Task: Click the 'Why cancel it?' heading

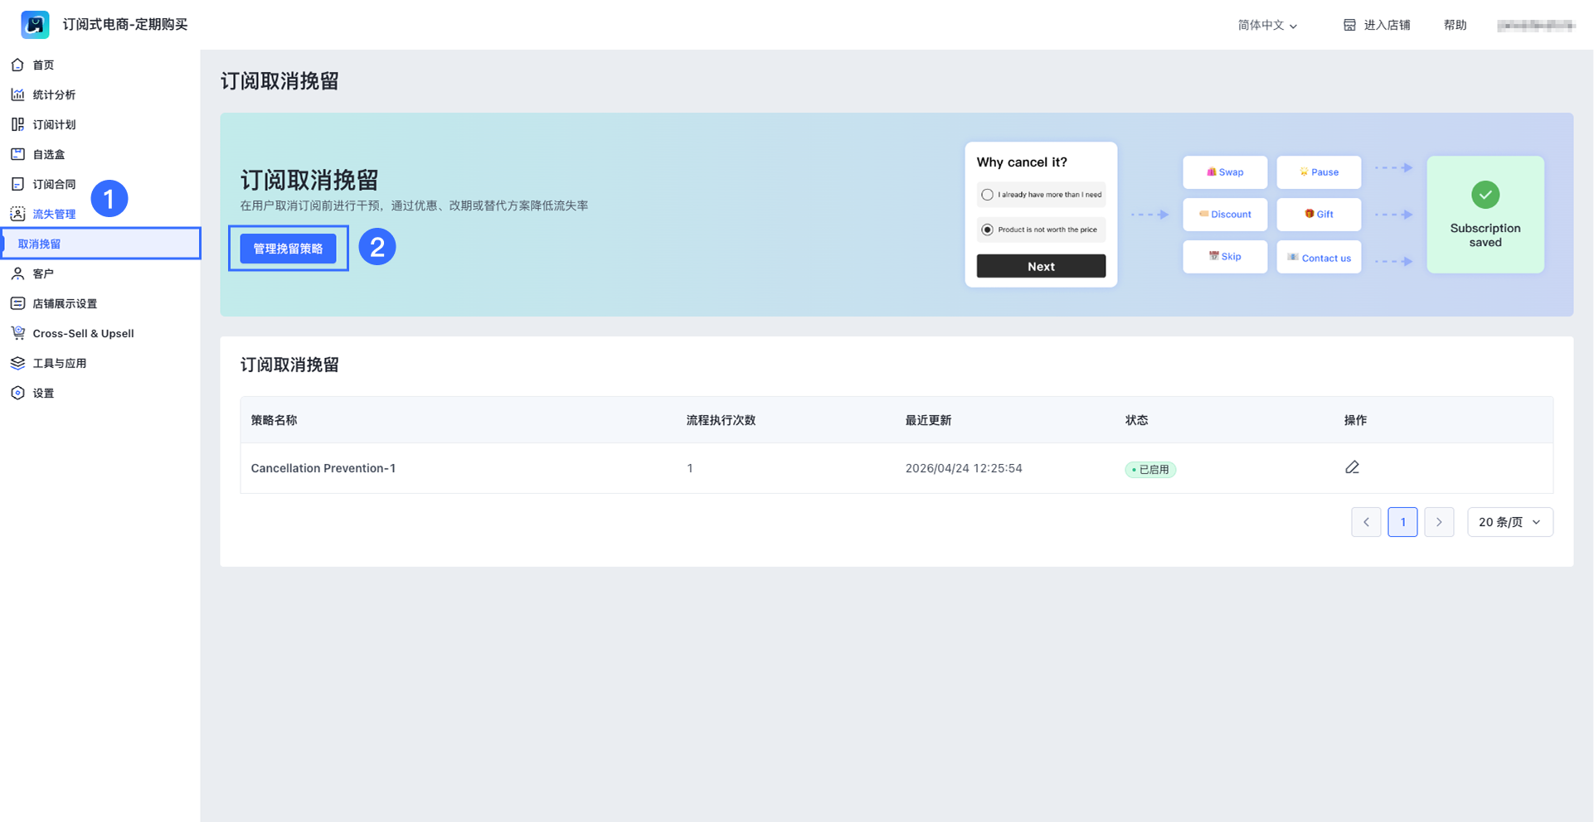Action: point(1022,162)
